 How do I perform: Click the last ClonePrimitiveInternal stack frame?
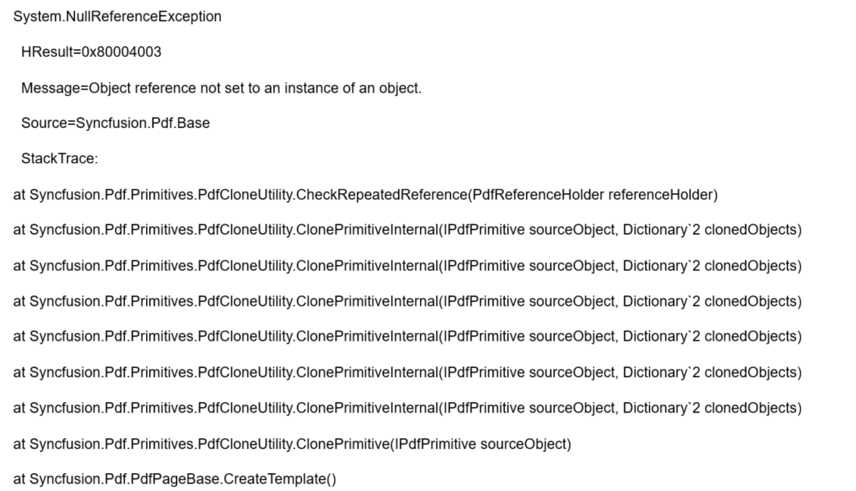[x=407, y=408]
